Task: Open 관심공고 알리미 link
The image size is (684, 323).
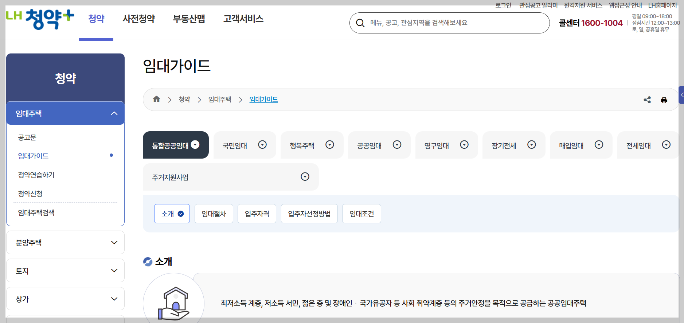Action: point(538,5)
